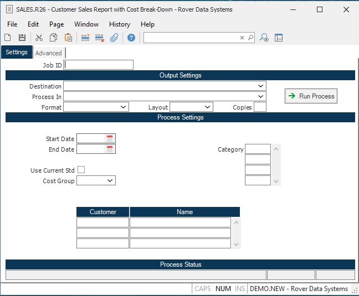Click the paperclip attachments icon

[x=114, y=38]
